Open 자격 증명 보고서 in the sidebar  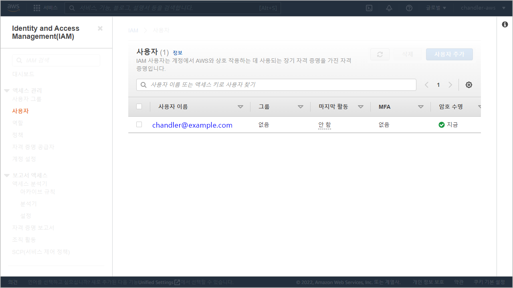(33, 228)
